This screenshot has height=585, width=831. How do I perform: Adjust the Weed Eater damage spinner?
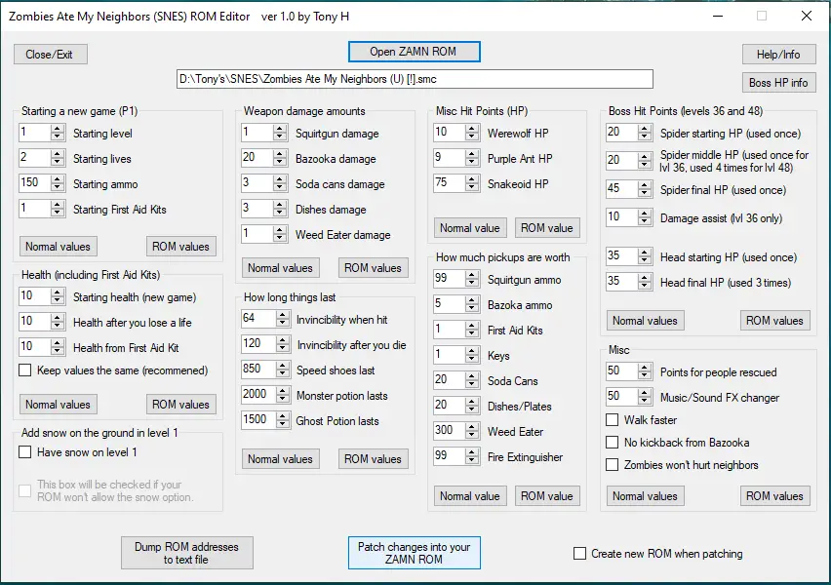click(280, 234)
